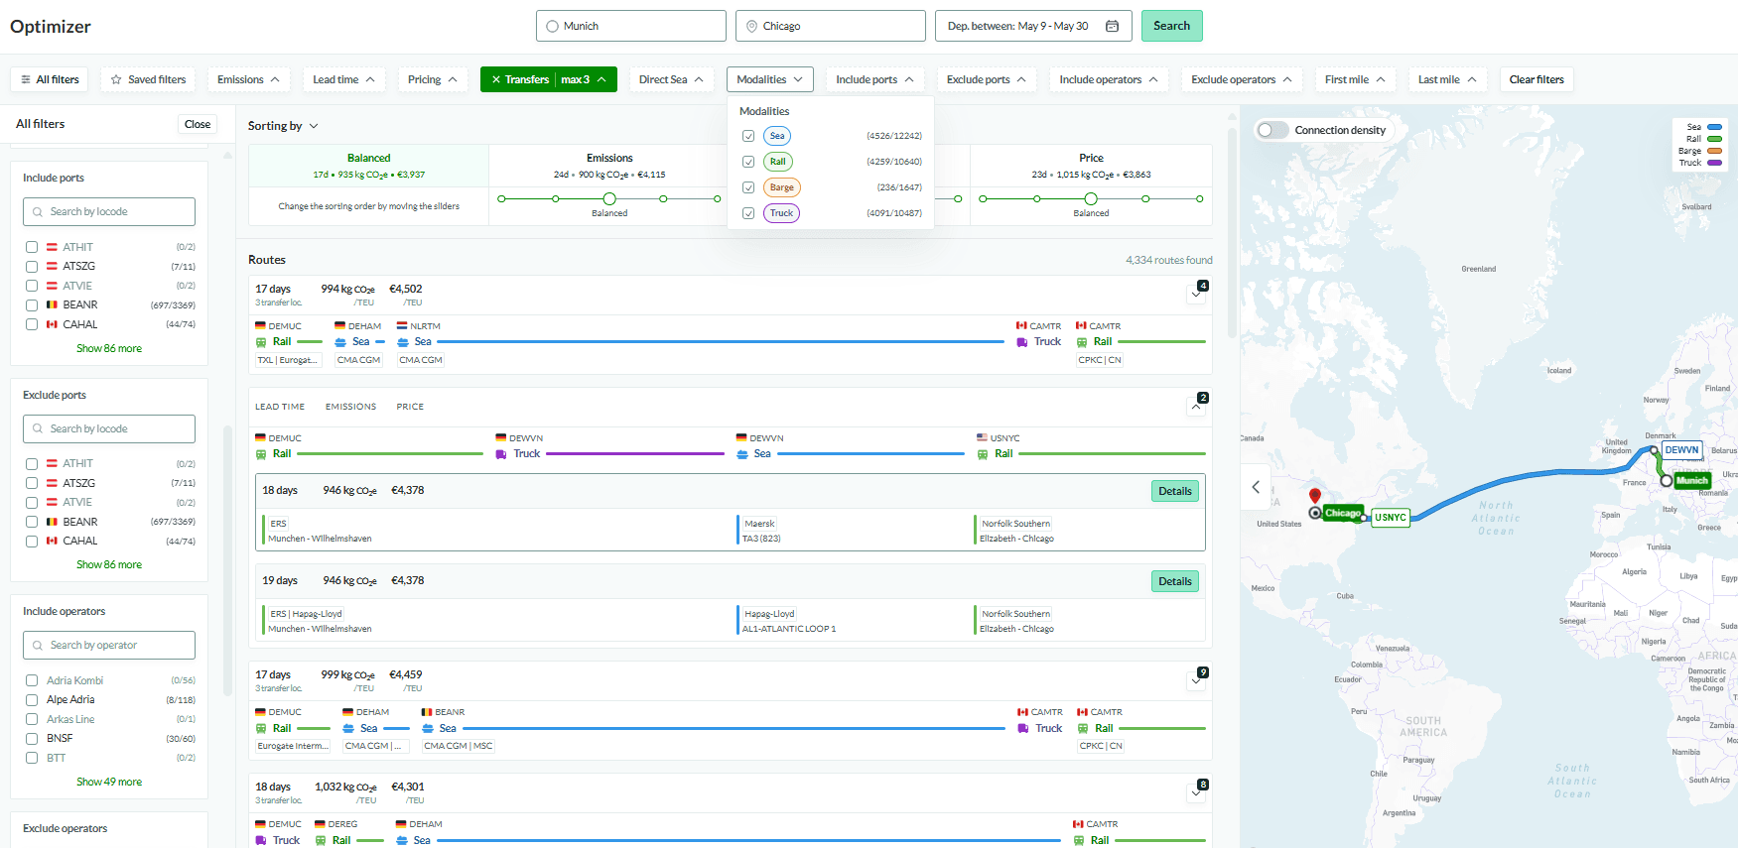The width and height of the screenshot is (1738, 848).
Task: Open the Sorting by dropdown
Action: tap(283, 126)
